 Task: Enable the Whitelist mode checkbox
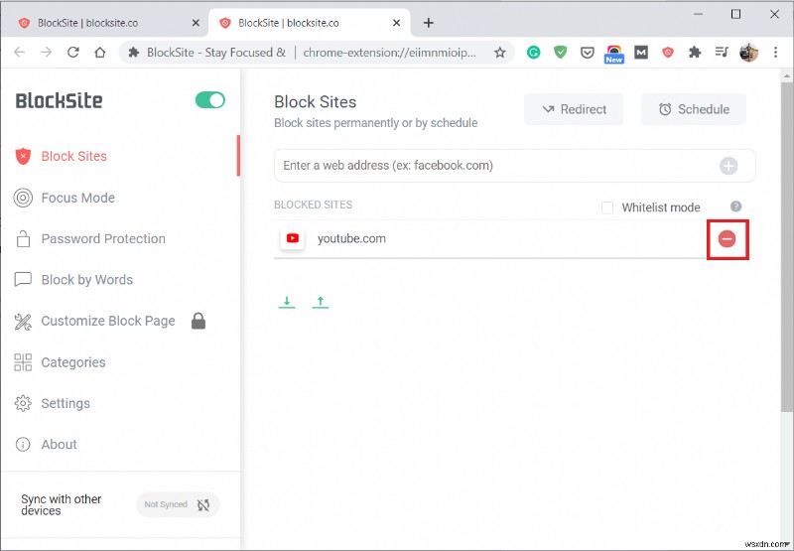pos(607,207)
